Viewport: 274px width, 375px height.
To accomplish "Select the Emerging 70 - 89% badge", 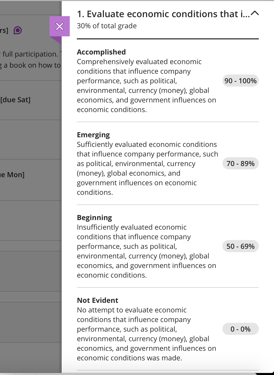I will tap(240, 164).
